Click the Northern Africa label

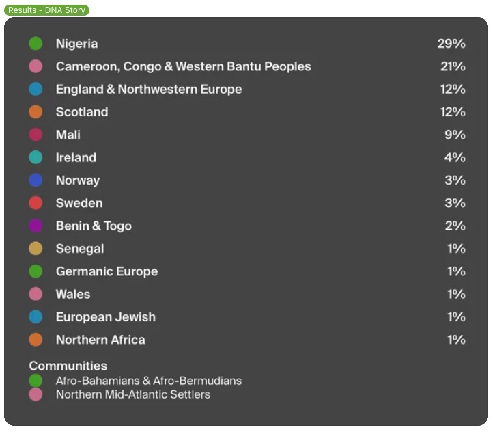(100, 340)
